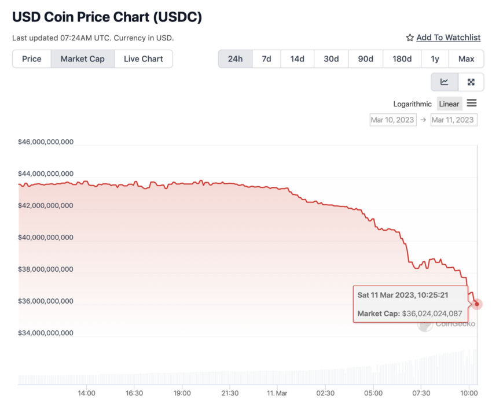
Task: Click the star icon beside Add To Watchlist
Action: [x=410, y=38]
